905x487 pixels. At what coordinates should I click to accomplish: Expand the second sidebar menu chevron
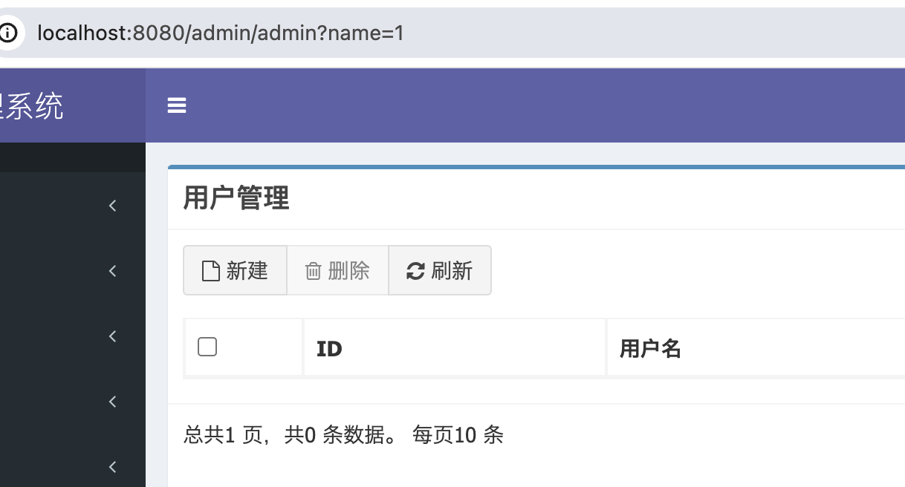coord(113,271)
